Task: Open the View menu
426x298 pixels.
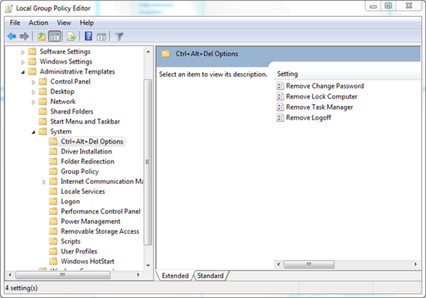Action: [64, 23]
